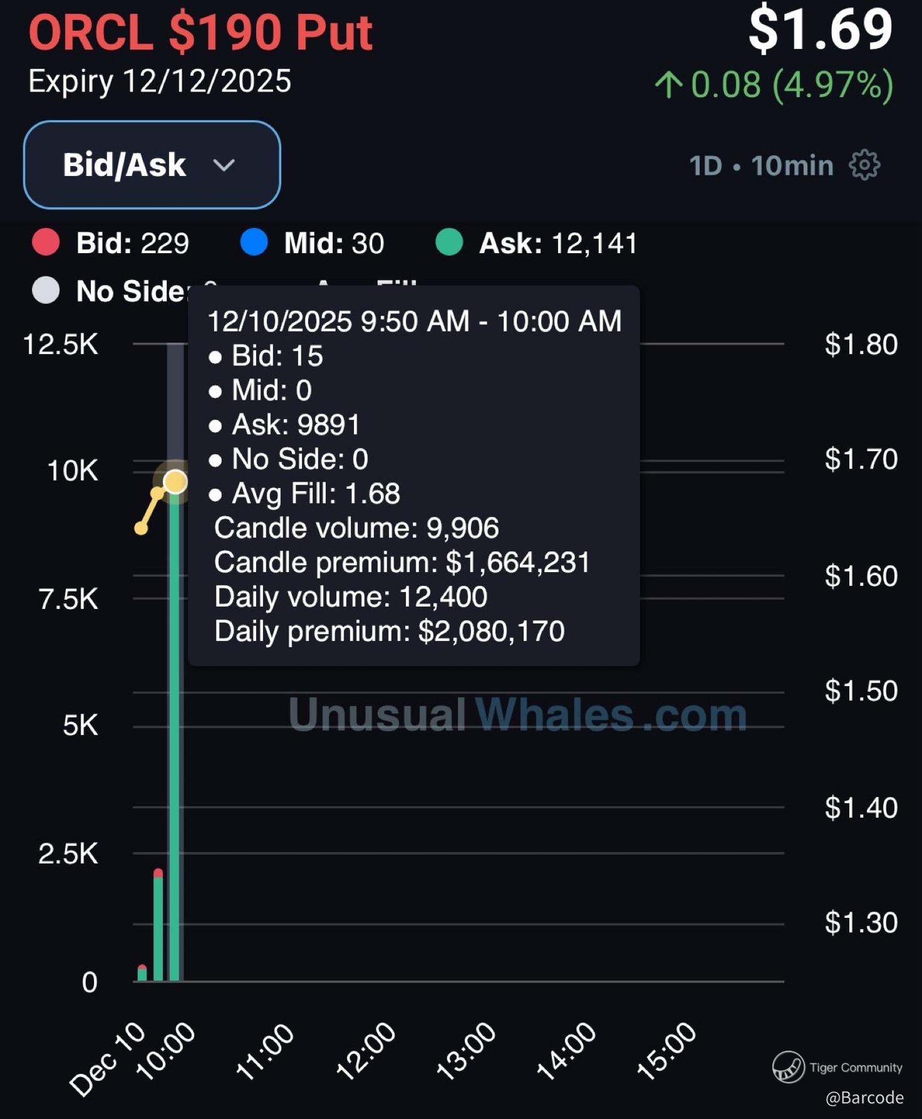Image resolution: width=922 pixels, height=1119 pixels.
Task: Toggle the red Bid legend dot
Action: click(46, 242)
